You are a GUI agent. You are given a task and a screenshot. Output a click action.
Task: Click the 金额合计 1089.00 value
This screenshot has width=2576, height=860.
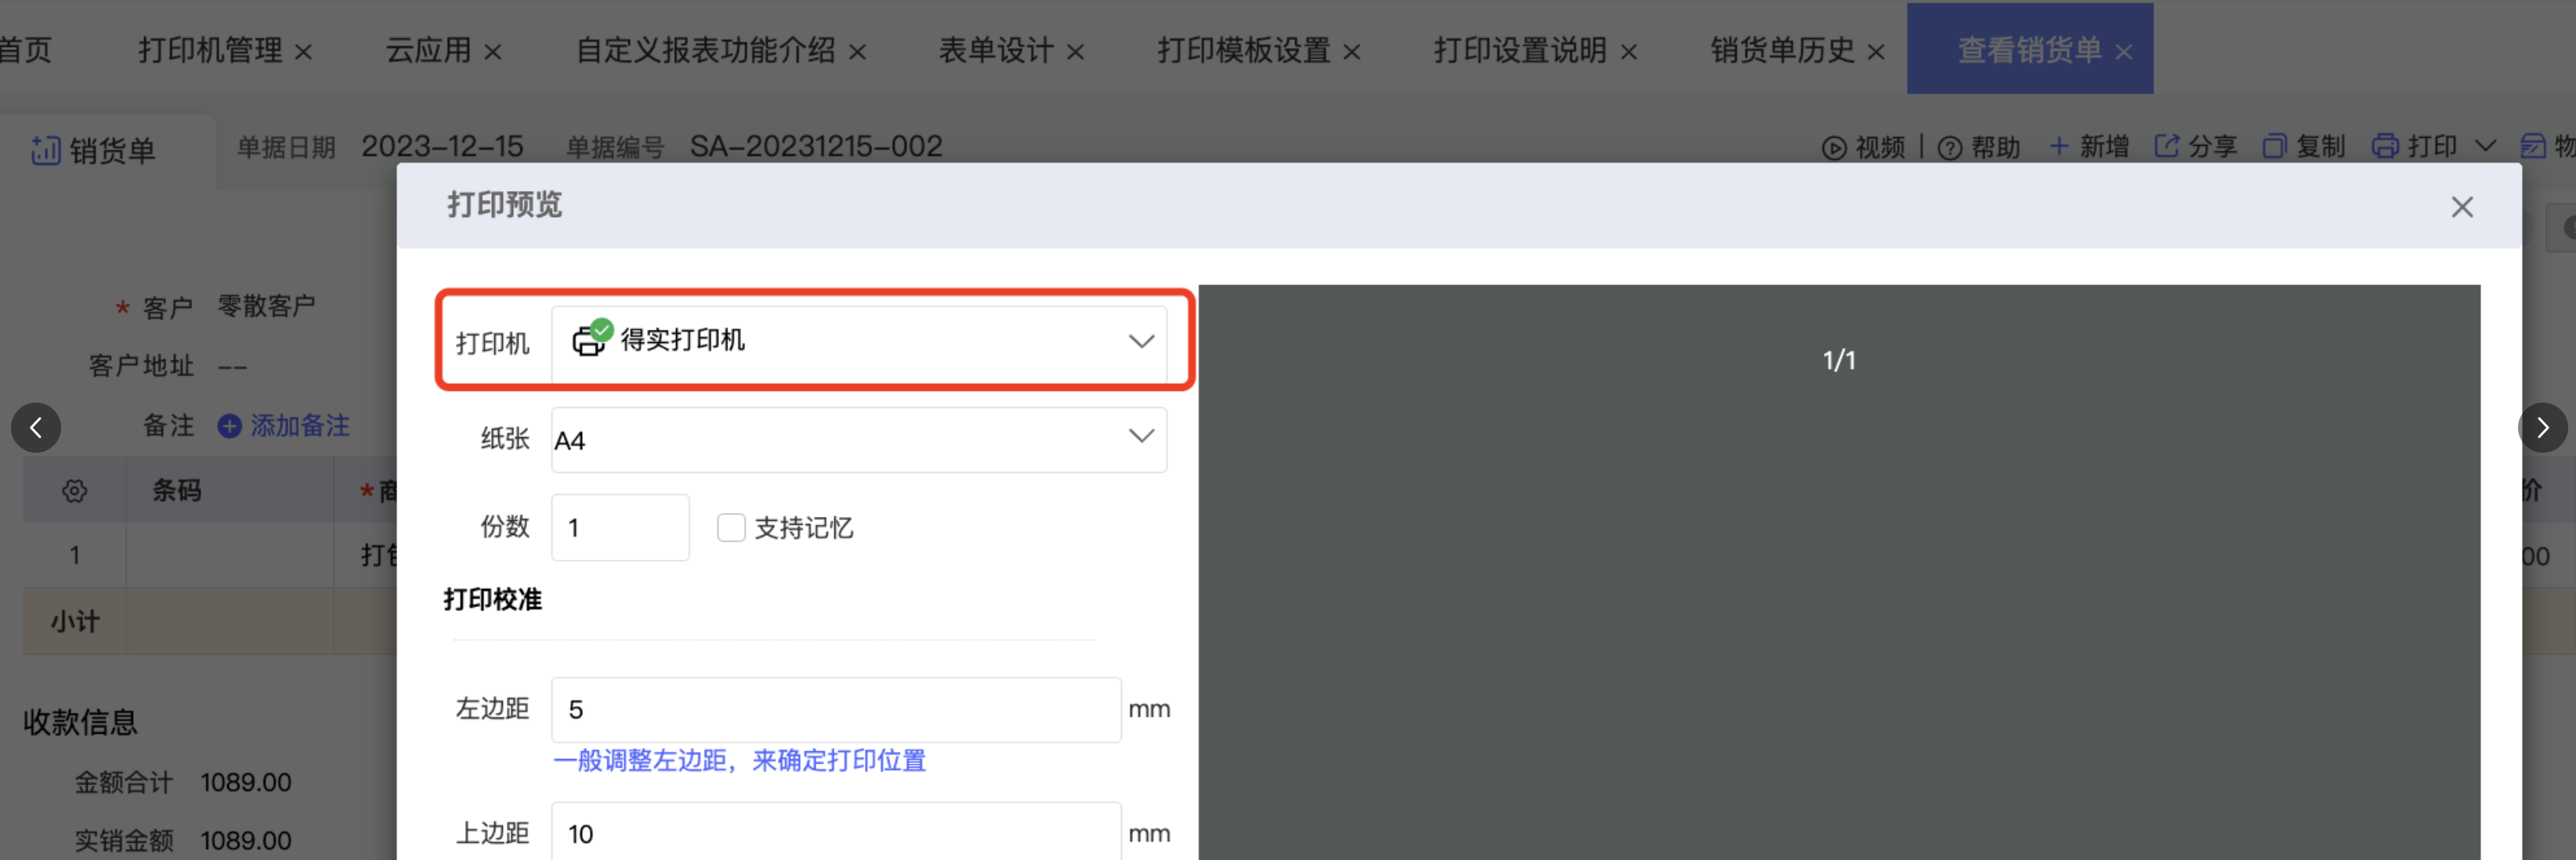tap(246, 782)
